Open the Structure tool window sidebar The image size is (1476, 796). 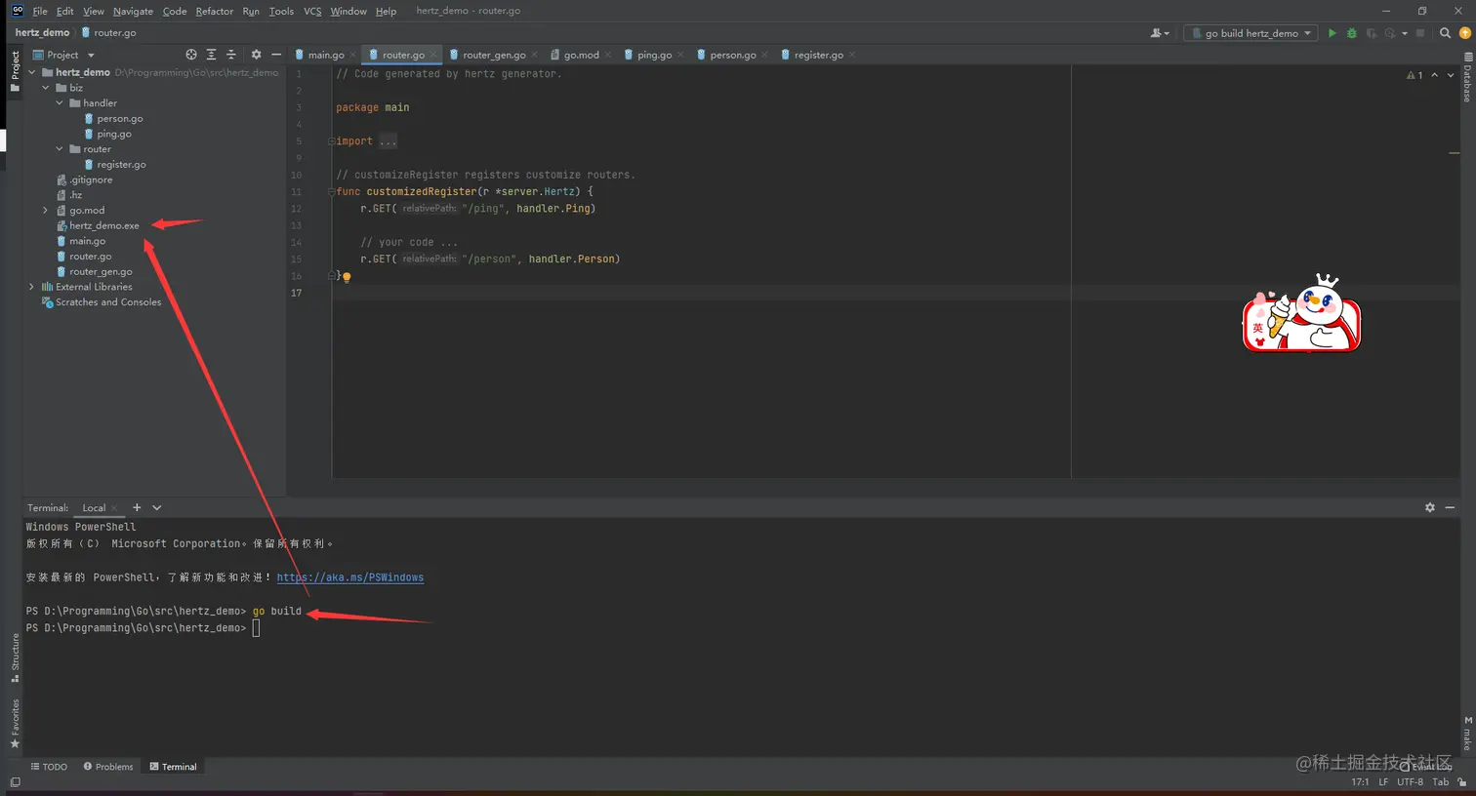[15, 657]
